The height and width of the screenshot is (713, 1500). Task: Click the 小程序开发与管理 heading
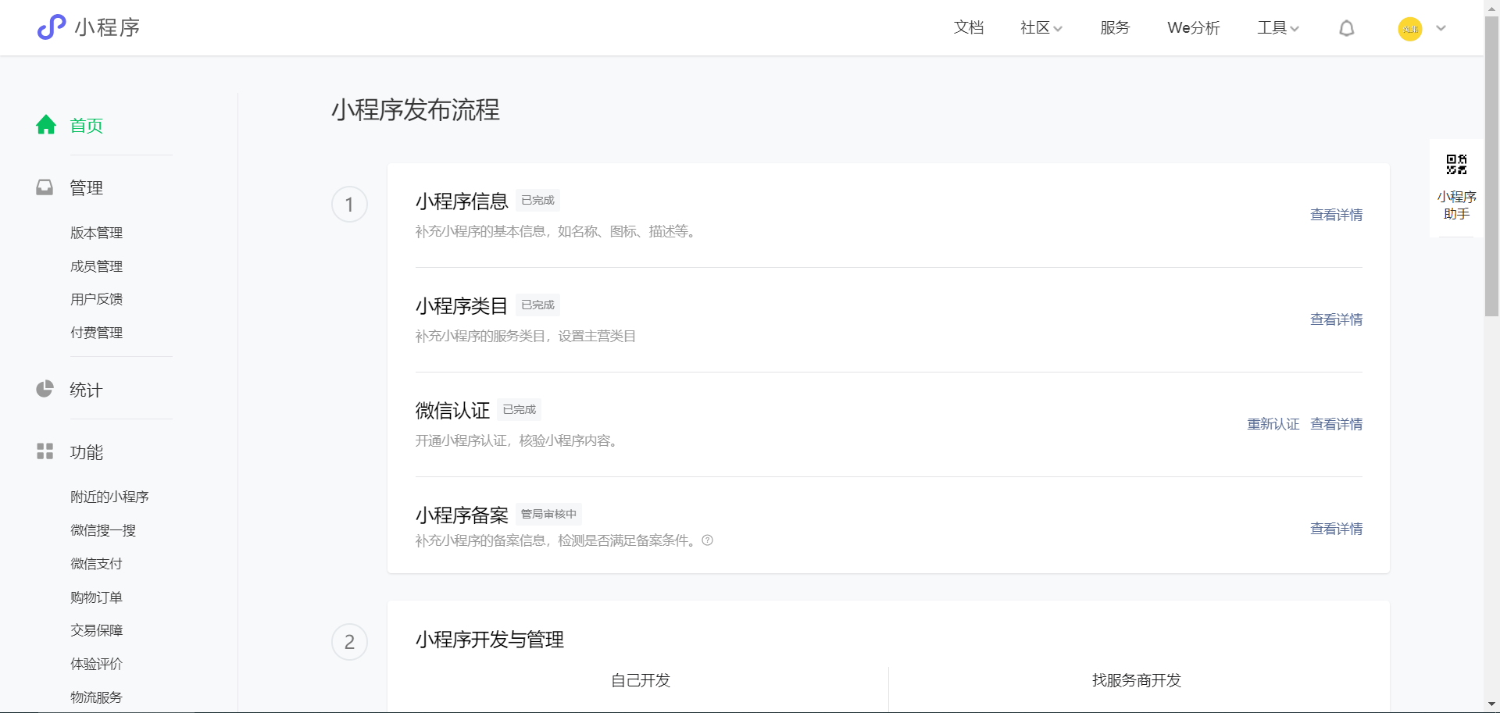click(x=490, y=640)
